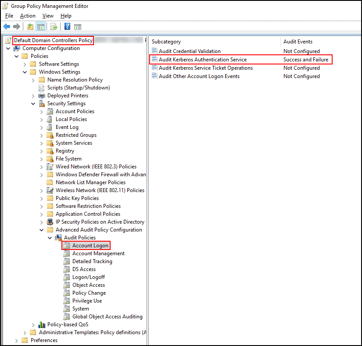This screenshot has height=346, width=362.
Task: Collapse the Audit Policies node
Action: pos(50,238)
